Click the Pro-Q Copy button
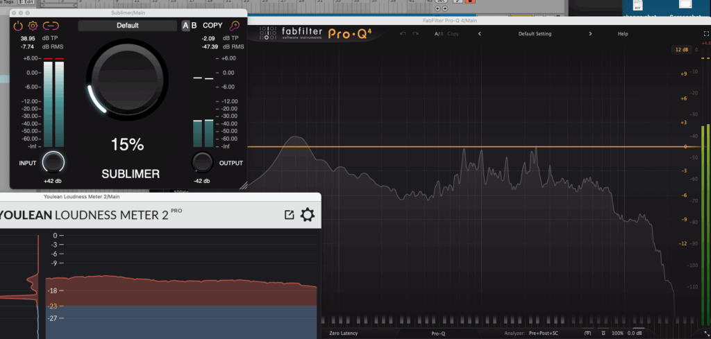Screen dimensions: 711x339 [453, 34]
